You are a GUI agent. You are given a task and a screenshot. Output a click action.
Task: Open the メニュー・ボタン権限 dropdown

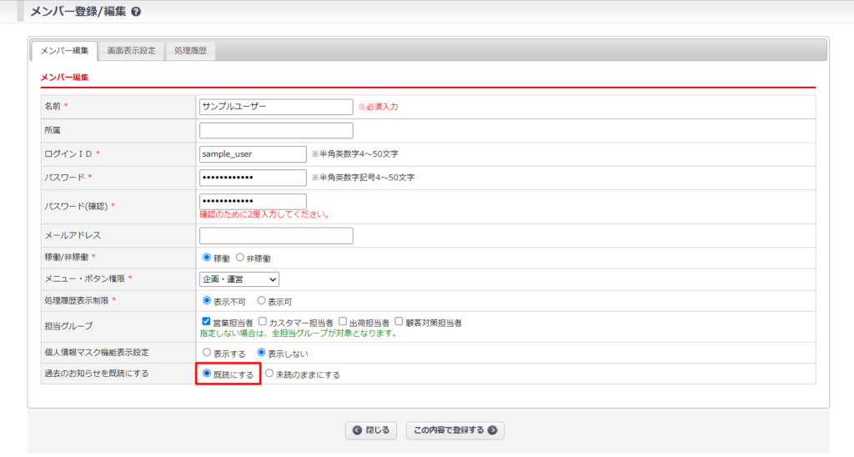(x=239, y=279)
